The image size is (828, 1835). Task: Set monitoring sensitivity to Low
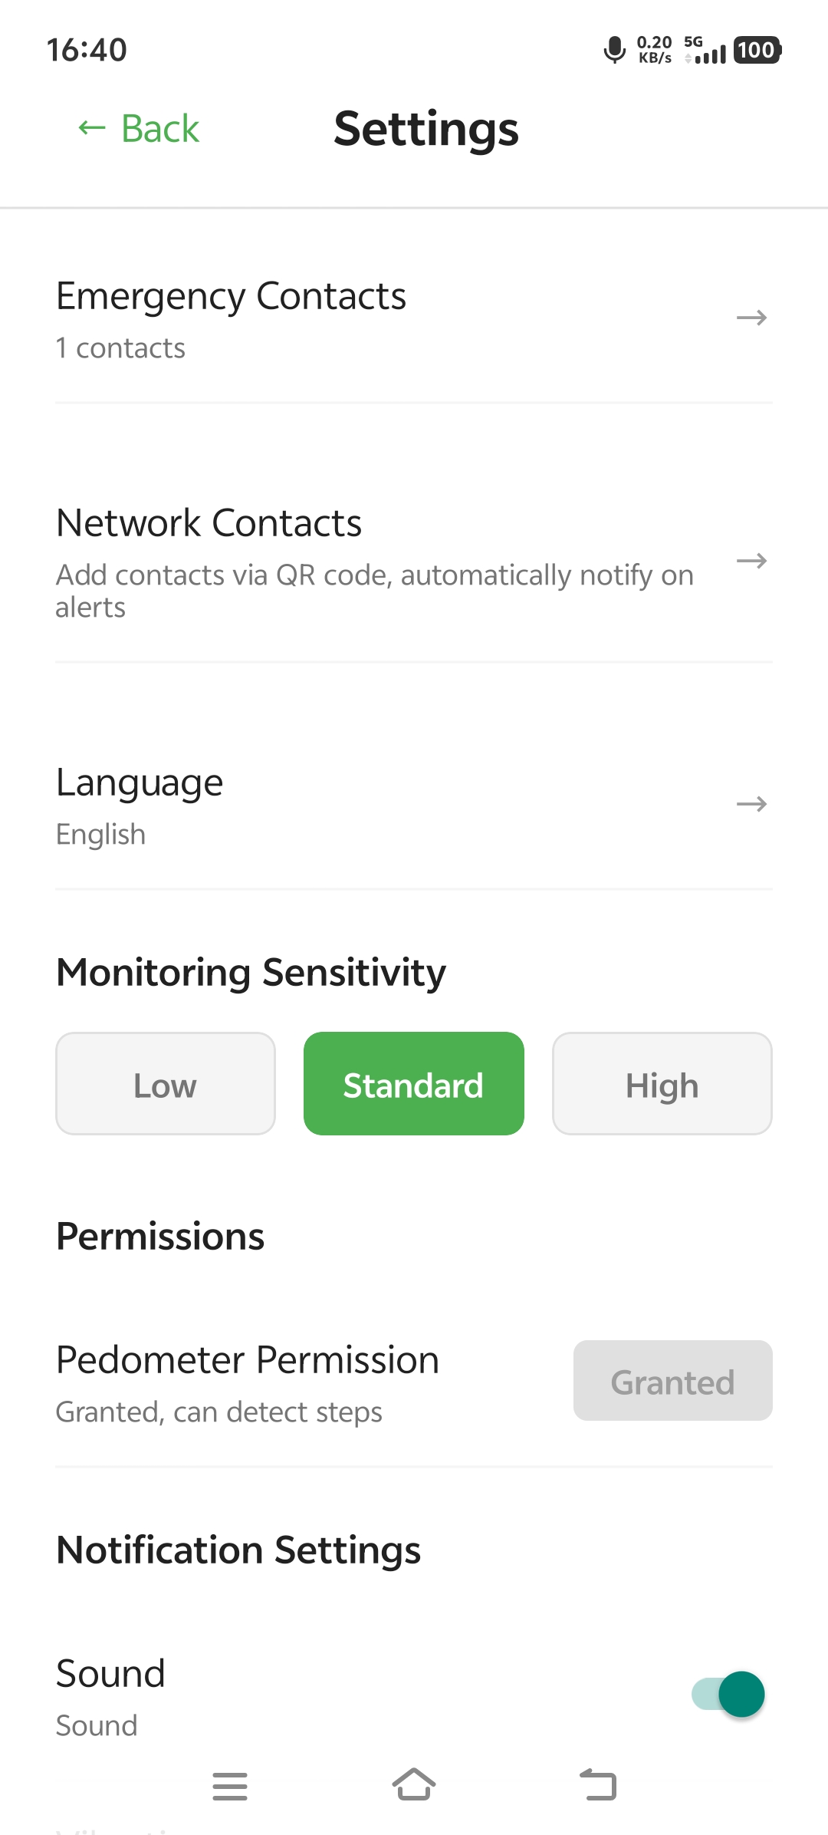[x=166, y=1084]
